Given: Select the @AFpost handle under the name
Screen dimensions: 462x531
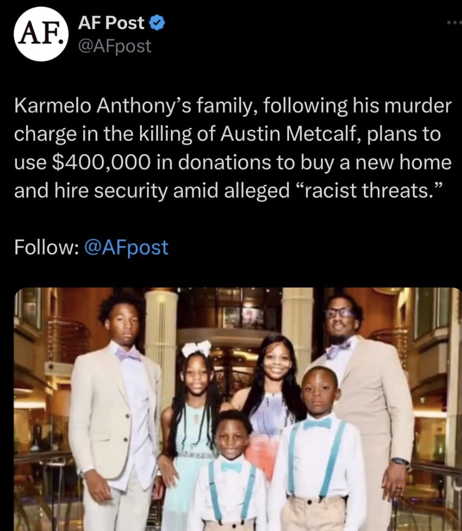Looking at the screenshot, I should 115,46.
